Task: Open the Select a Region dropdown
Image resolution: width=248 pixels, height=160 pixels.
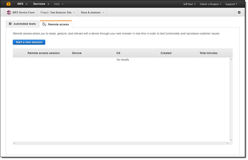Action: (x=210, y=4)
